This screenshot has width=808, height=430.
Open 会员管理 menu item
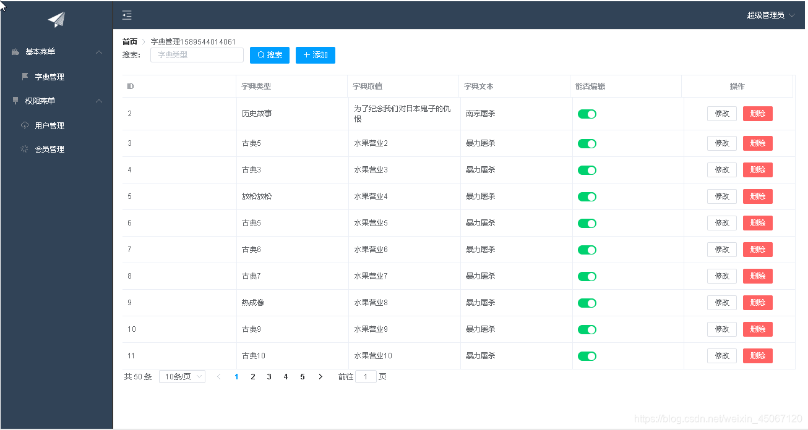[x=56, y=149]
